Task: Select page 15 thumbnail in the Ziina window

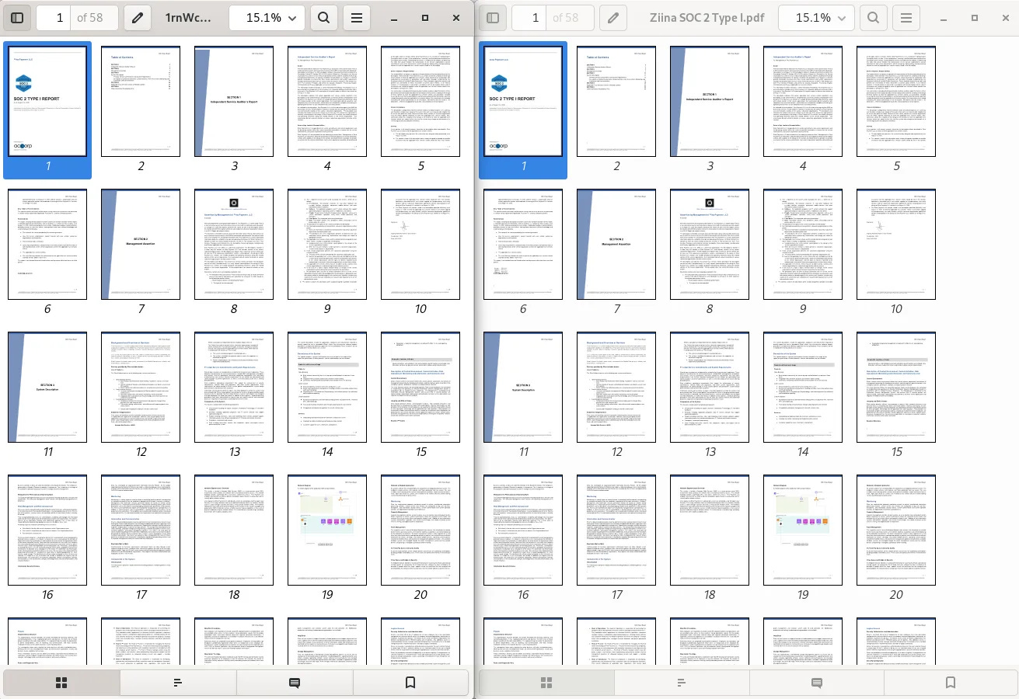Action: (x=896, y=388)
